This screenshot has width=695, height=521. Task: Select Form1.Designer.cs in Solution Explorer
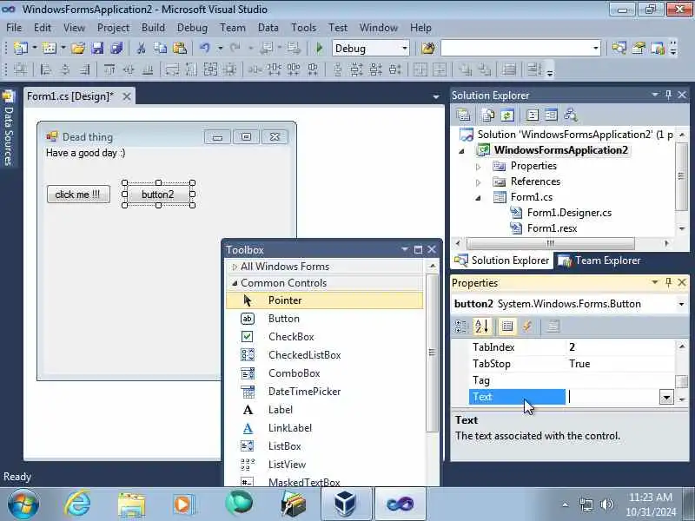[x=569, y=213]
